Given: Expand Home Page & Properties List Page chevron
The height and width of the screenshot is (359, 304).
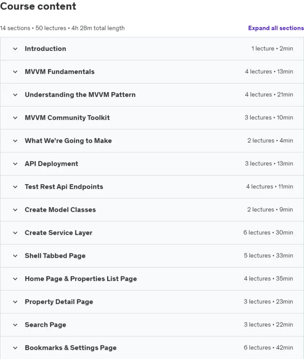Looking at the screenshot, I should (15, 279).
